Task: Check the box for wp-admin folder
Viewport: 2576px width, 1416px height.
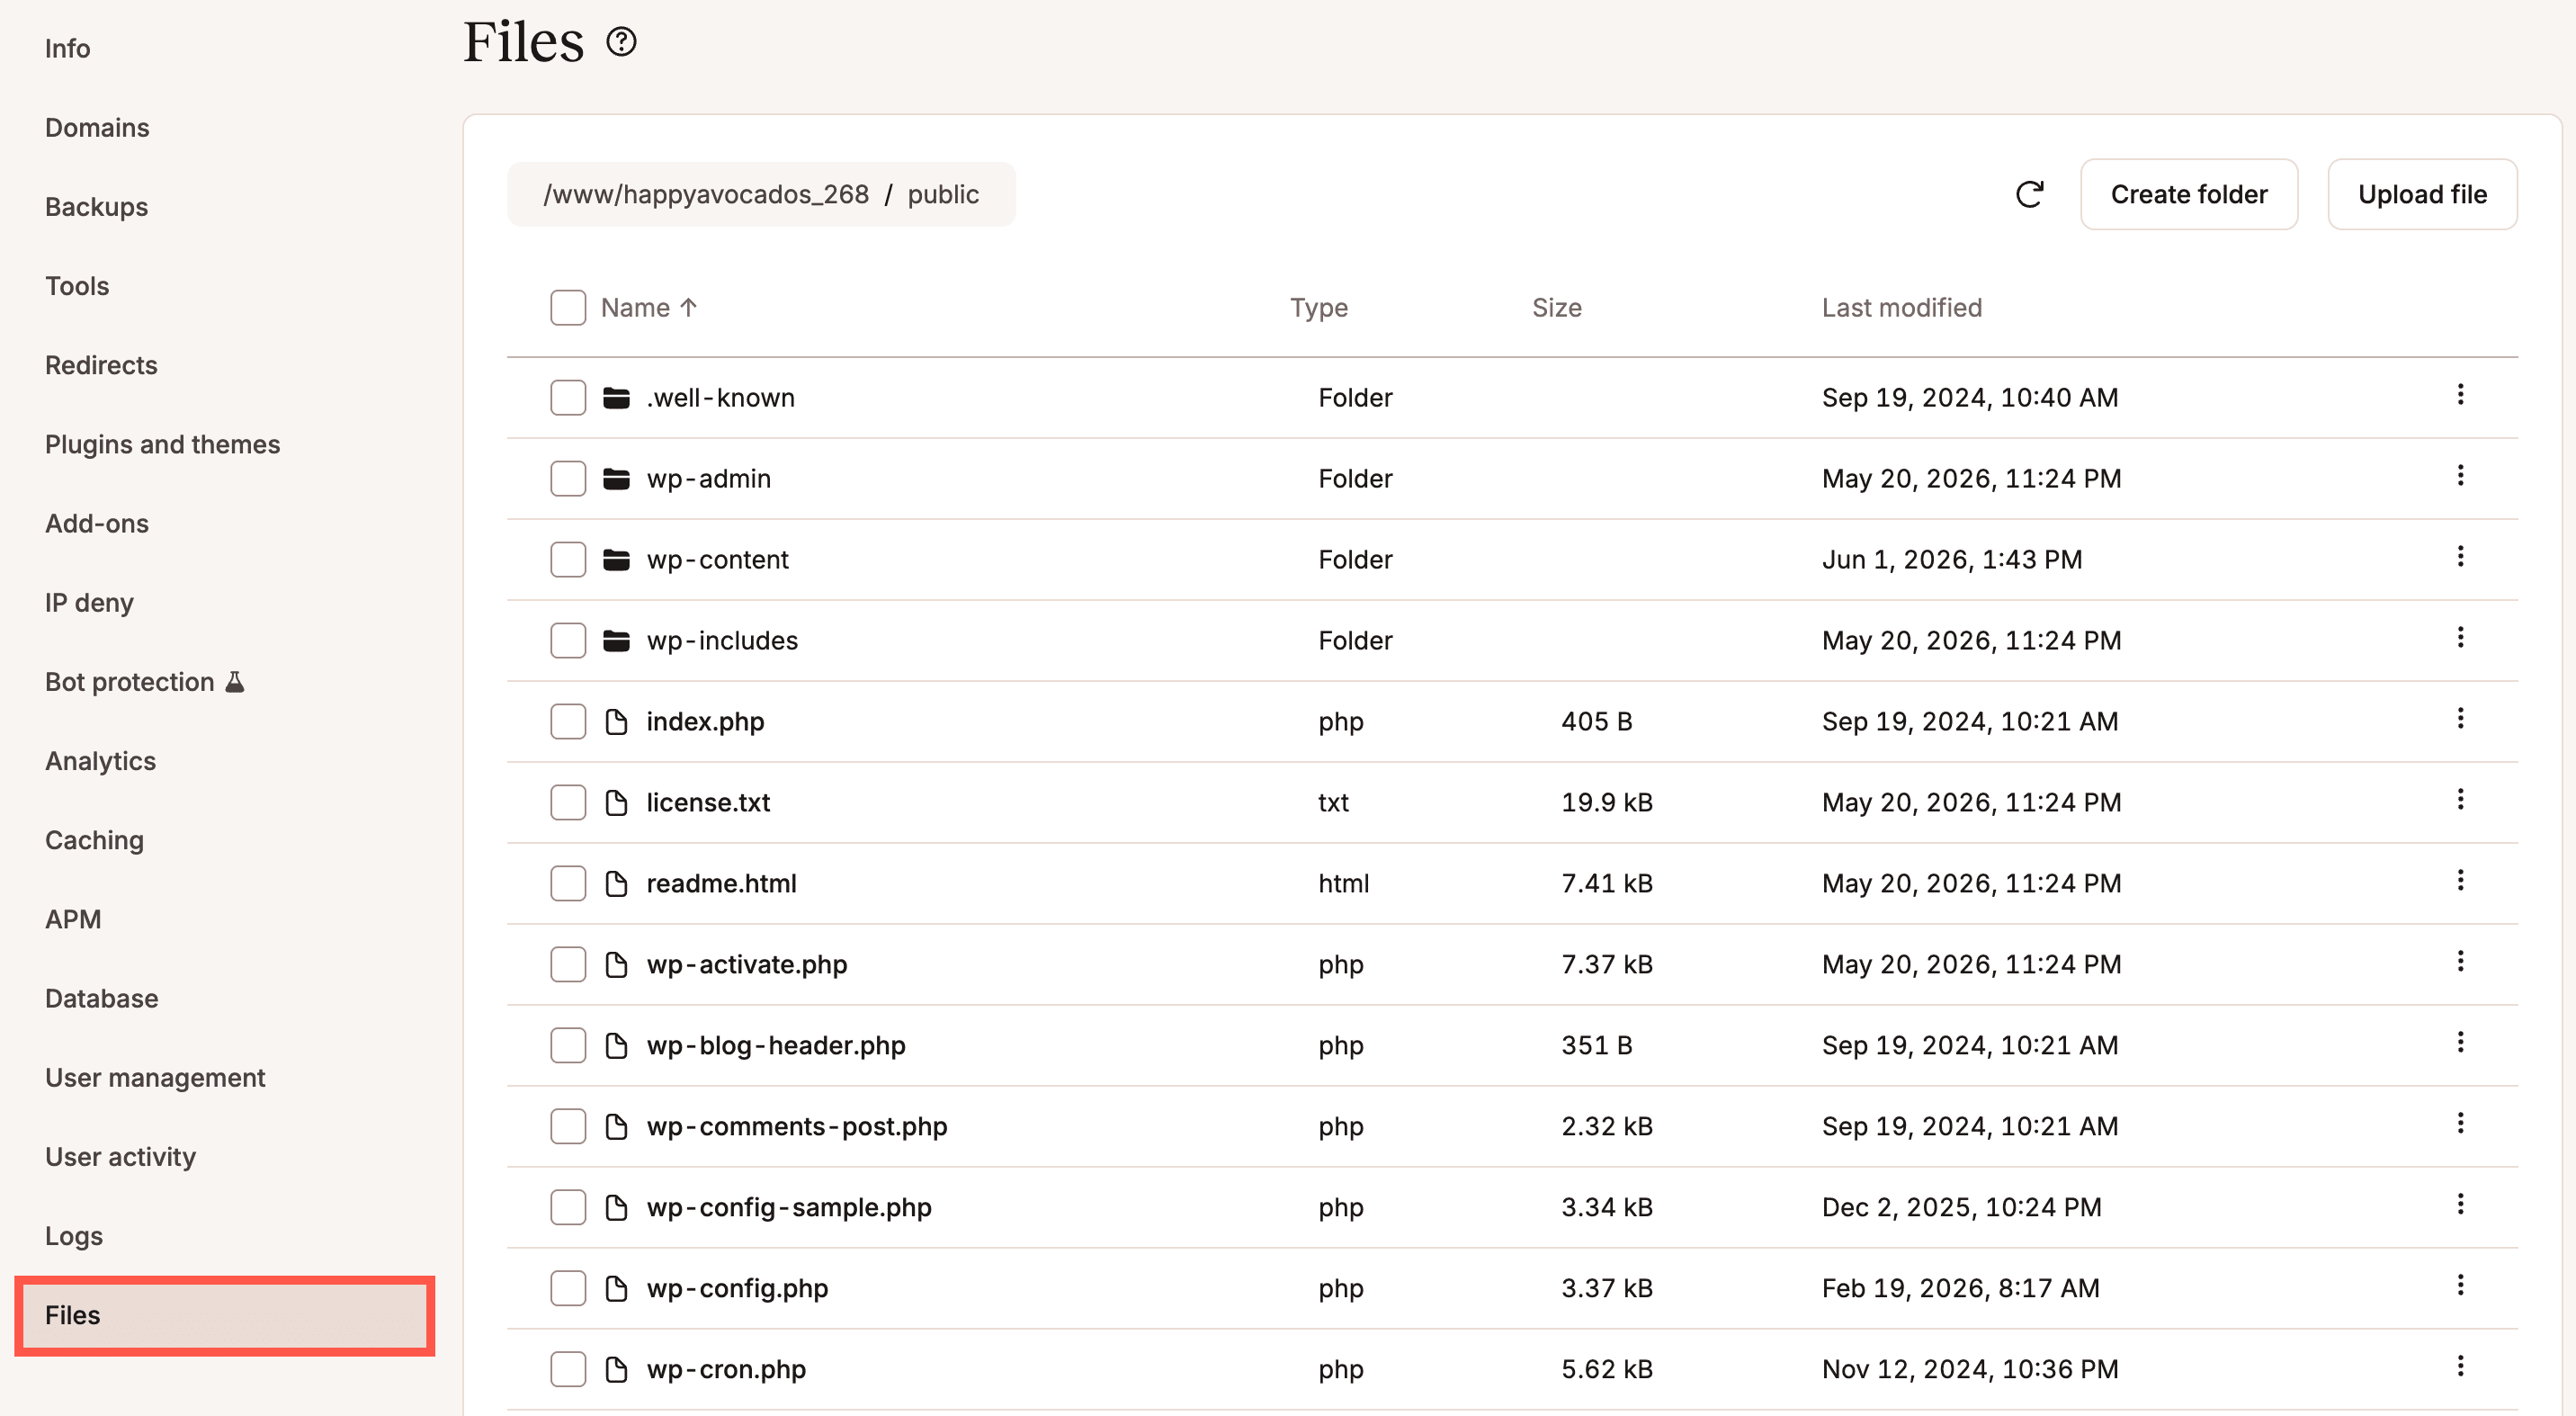Action: click(568, 479)
